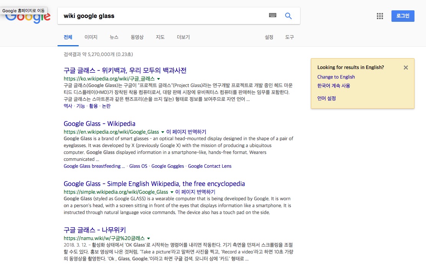
Task: Open the 구글 글래스 - 위키백과 result
Action: click(125, 70)
